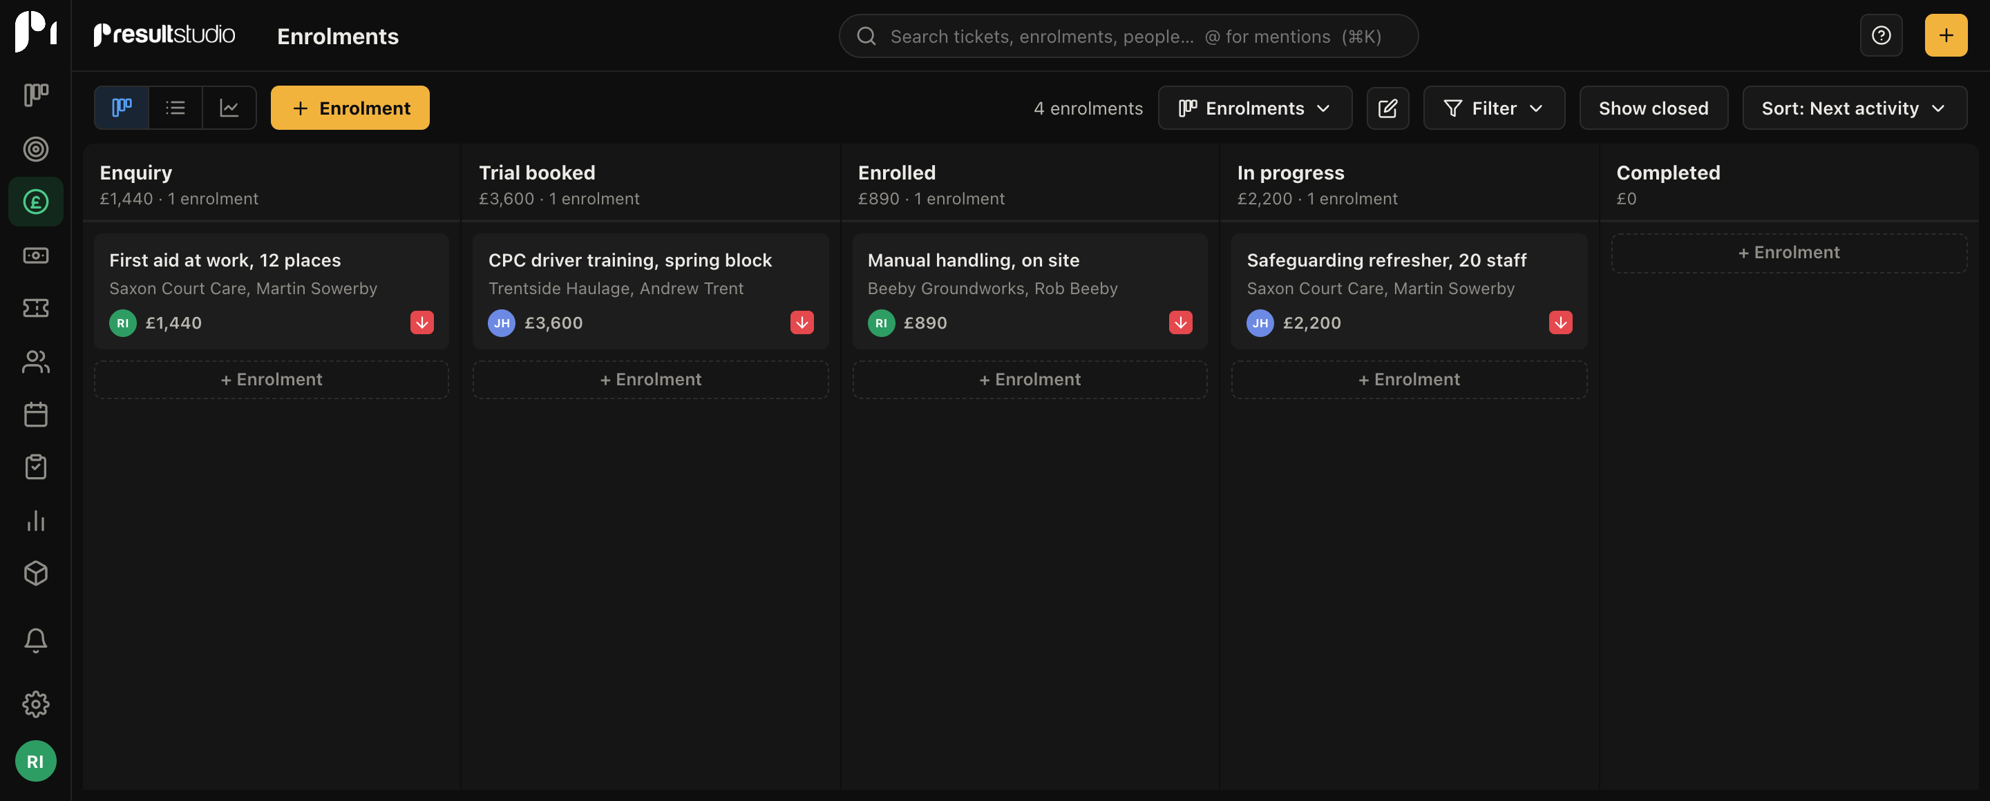Click the red arrow on Safeguarding refresher card
Screen dimensions: 1990x801
(1560, 322)
